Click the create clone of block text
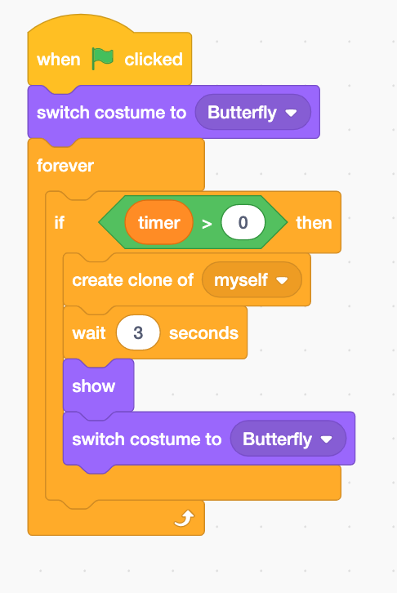Screen dimensions: 397x593 (132, 280)
